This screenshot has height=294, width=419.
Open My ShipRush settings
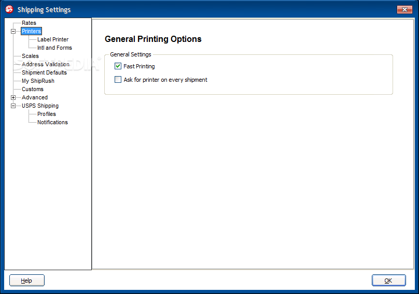tap(38, 81)
